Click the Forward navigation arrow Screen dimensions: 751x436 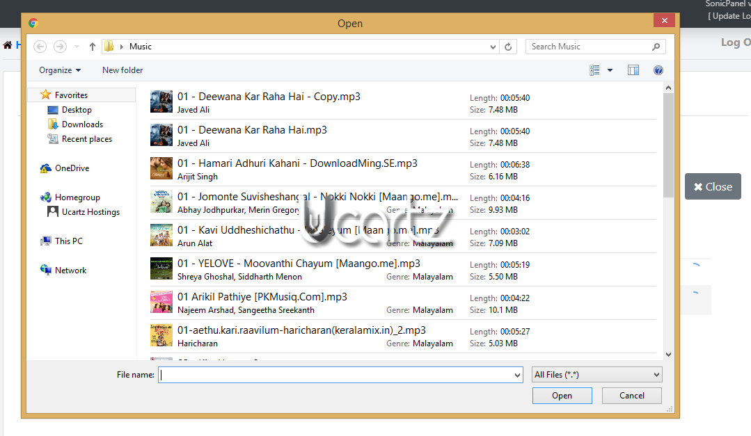[x=60, y=47]
